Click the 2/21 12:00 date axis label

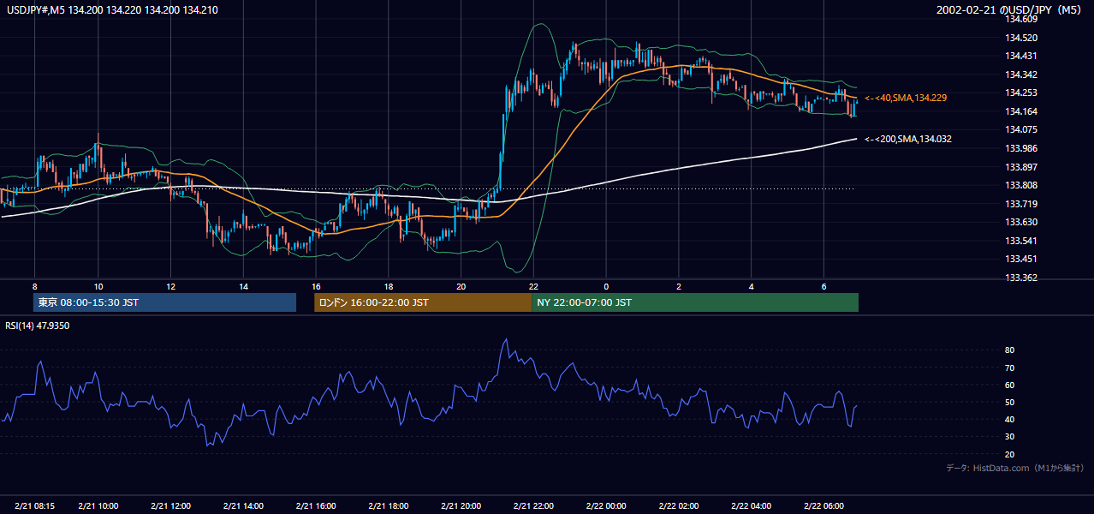[170, 505]
